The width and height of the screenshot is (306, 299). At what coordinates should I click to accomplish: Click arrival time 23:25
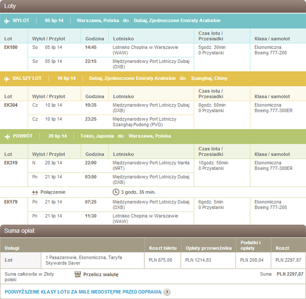pos(91,119)
